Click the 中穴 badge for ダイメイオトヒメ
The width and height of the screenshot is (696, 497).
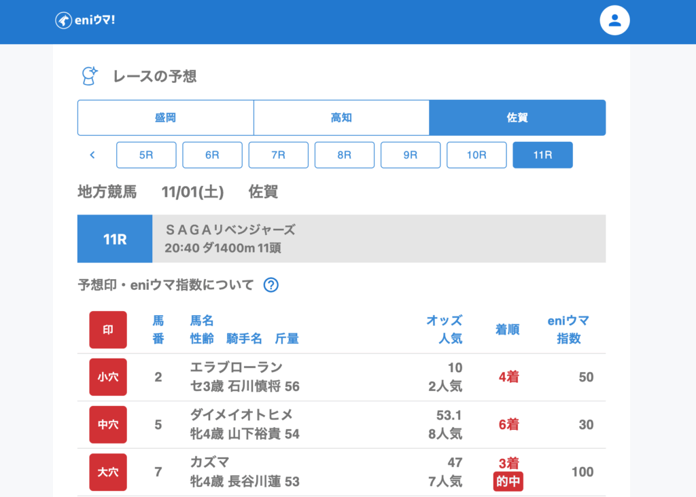click(108, 424)
